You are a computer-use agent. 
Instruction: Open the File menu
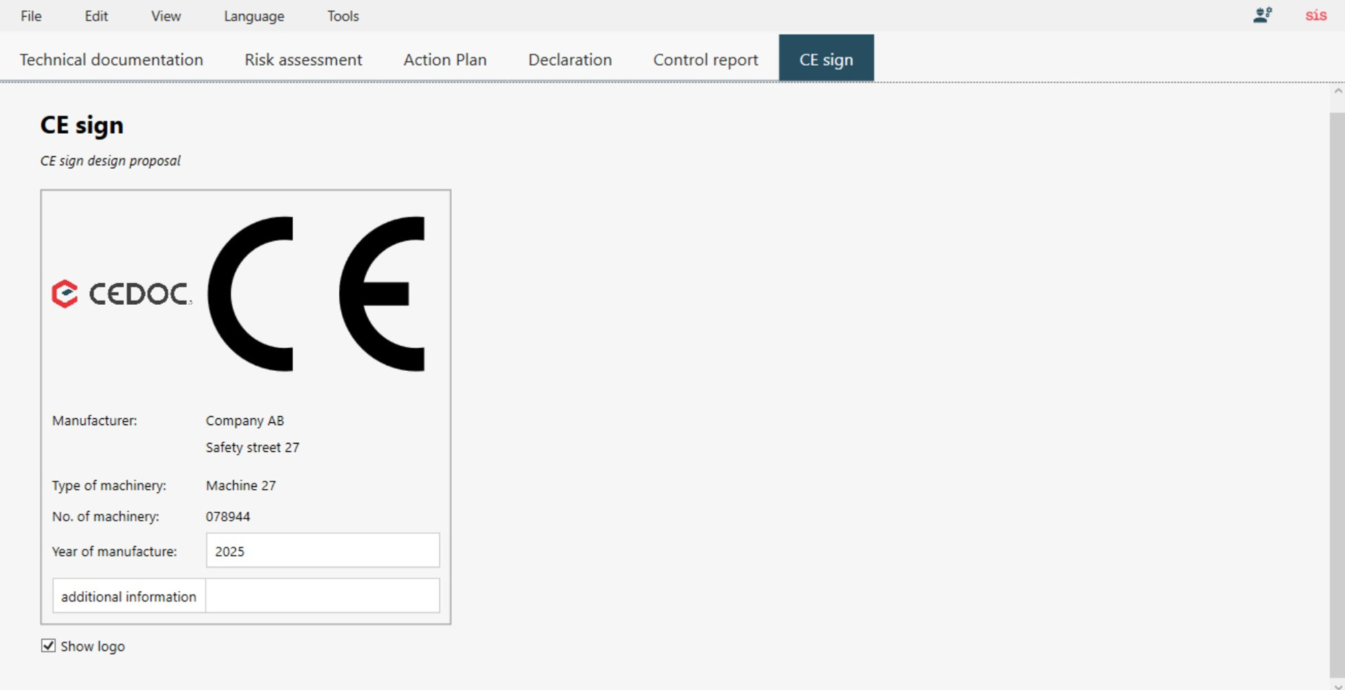30,16
